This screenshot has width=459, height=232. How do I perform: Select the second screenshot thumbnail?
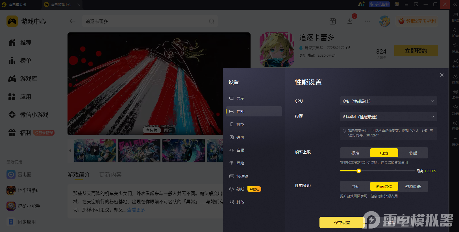139,151
